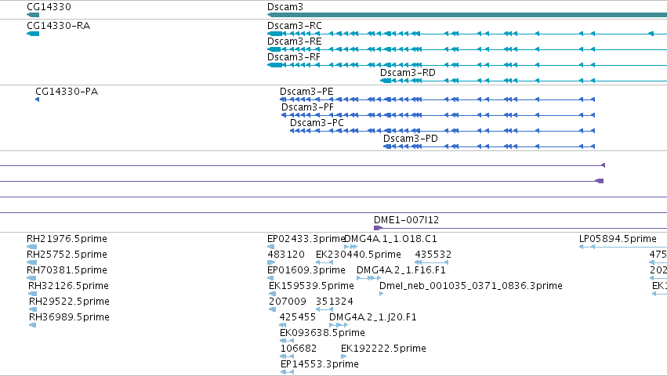Select EK093638.5prime EST label
The image size is (667, 376).
click(322, 333)
